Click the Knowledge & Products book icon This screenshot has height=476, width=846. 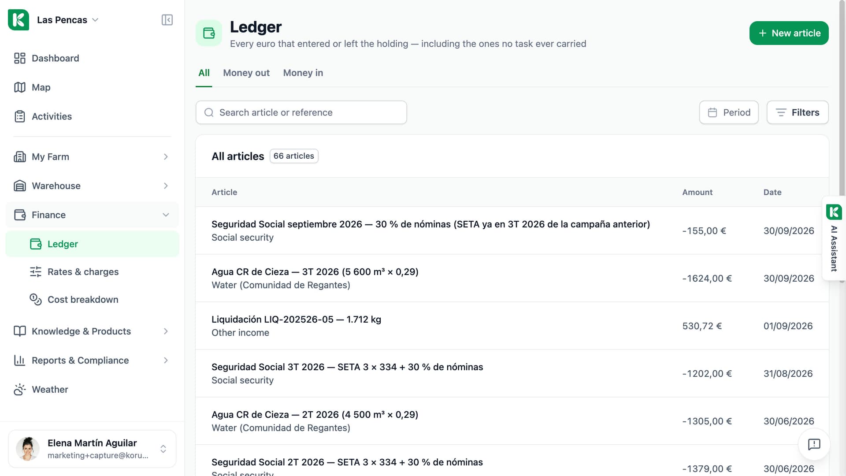click(20, 331)
